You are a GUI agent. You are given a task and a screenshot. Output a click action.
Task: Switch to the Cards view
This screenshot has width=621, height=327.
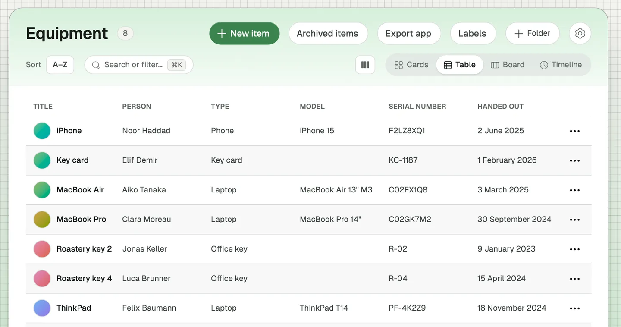point(411,65)
